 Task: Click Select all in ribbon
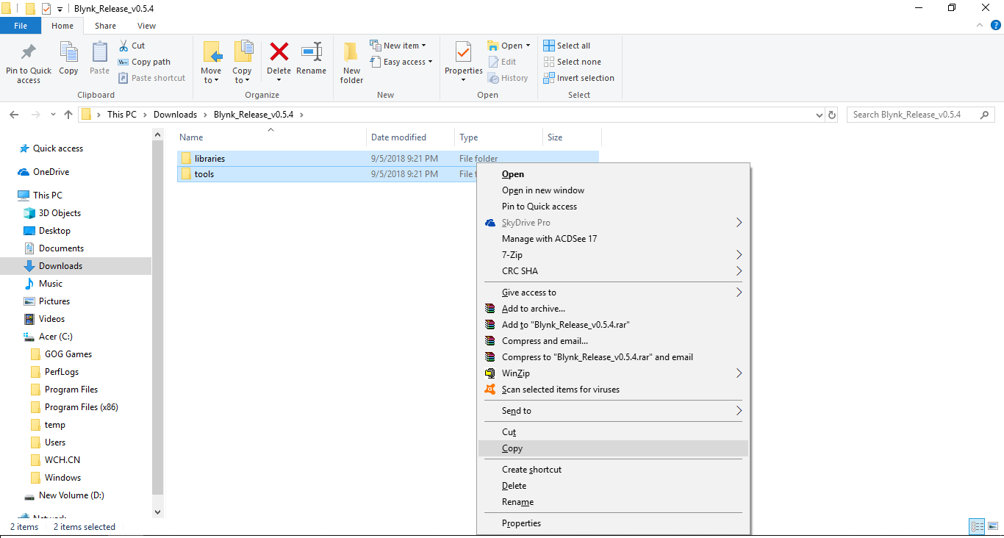pyautogui.click(x=567, y=46)
